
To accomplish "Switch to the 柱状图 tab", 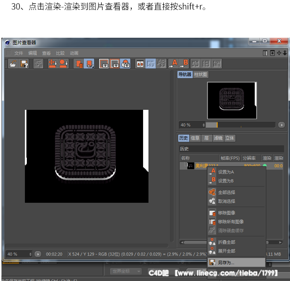I will click(201, 74).
